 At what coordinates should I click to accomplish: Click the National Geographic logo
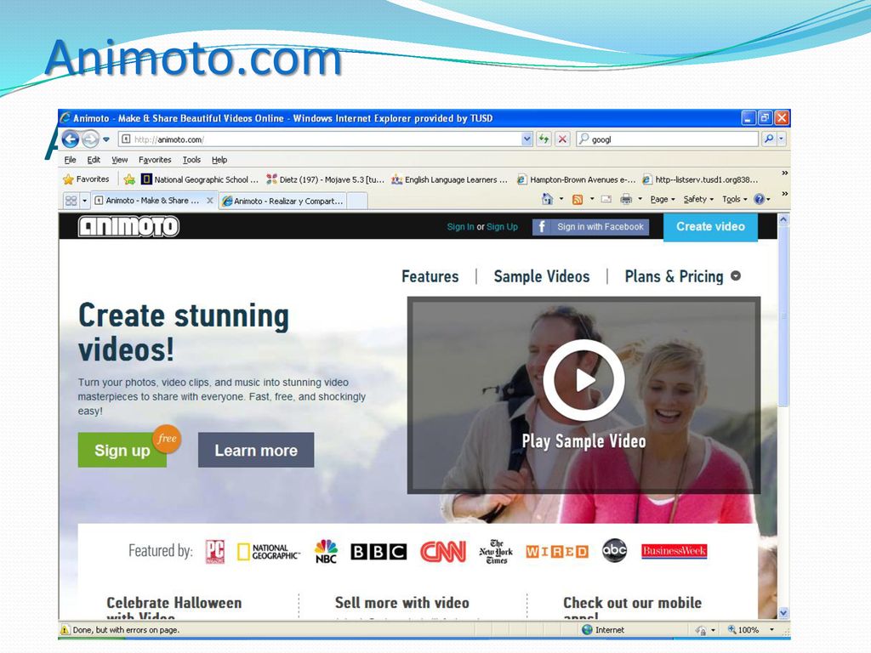pos(268,551)
